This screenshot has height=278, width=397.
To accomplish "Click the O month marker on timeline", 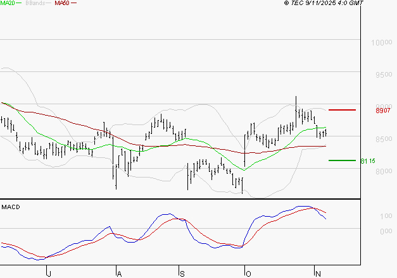I will (x=248, y=274).
